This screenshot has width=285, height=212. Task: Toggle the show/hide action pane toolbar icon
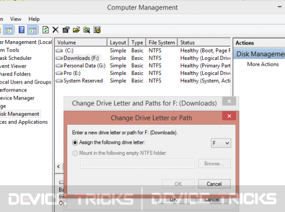pyautogui.click(x=33, y=30)
